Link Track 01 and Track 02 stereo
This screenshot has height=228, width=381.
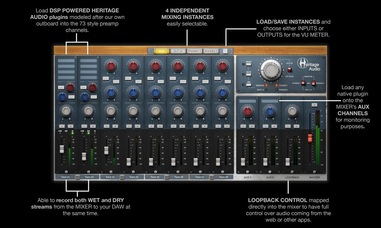(77, 177)
